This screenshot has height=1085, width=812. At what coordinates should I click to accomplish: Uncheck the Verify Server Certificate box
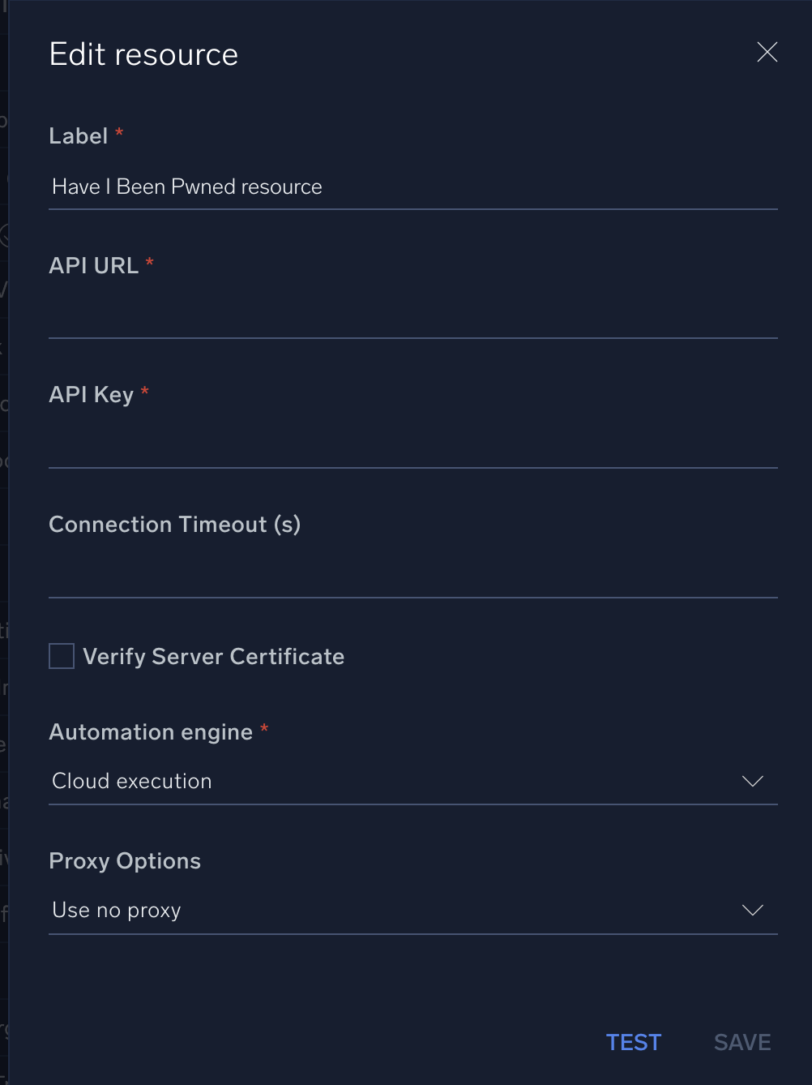pyautogui.click(x=61, y=655)
